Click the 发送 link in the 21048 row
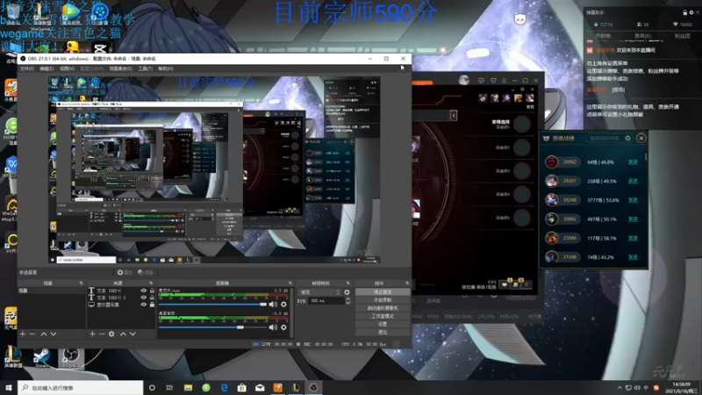Screen dimensions: 702x395 tap(633, 257)
